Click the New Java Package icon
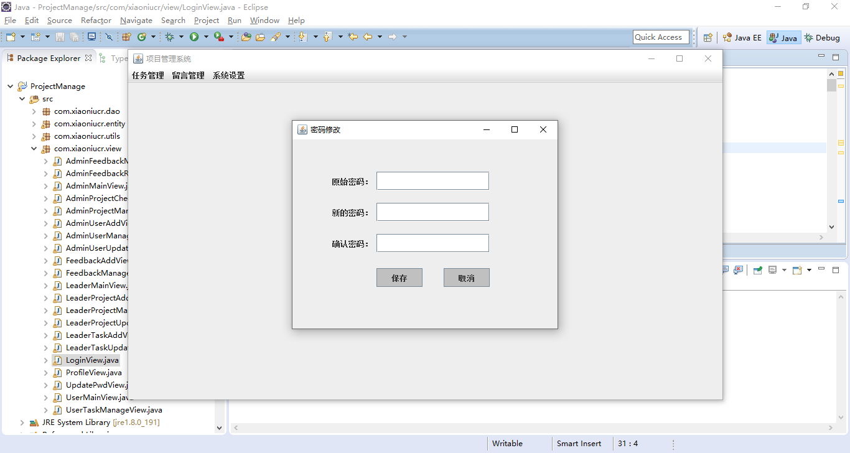 coord(126,37)
